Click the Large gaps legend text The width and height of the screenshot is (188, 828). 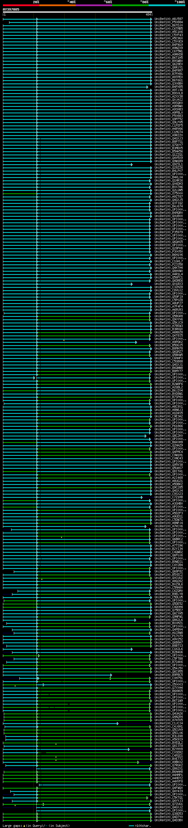pos(36,825)
